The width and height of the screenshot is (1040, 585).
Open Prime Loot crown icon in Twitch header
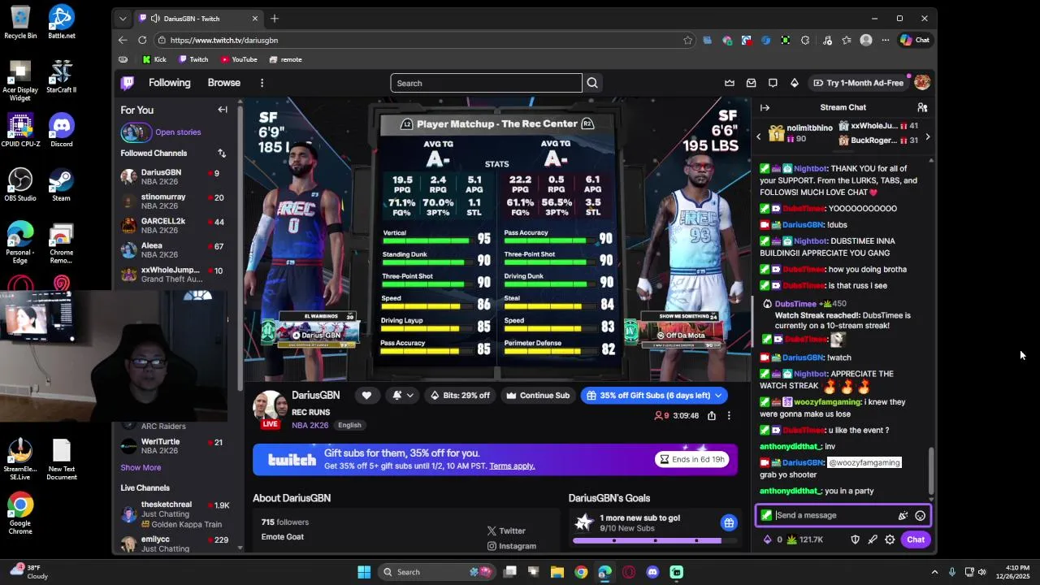point(730,83)
